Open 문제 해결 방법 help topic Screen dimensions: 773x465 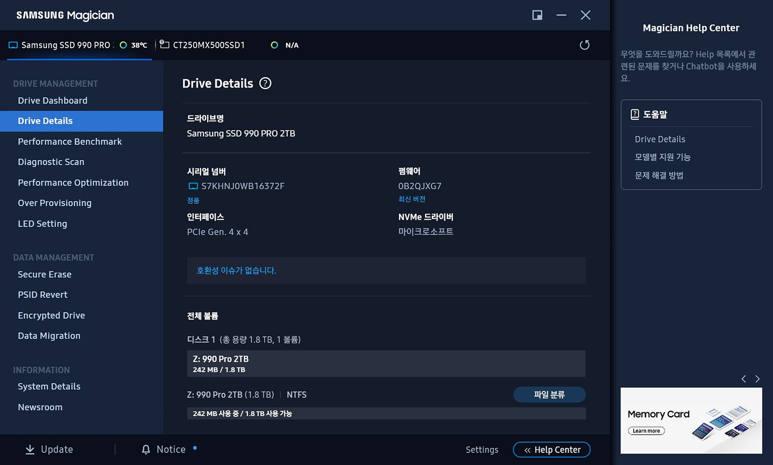click(659, 175)
